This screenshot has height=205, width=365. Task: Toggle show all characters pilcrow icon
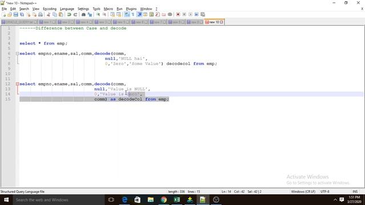(133, 14)
